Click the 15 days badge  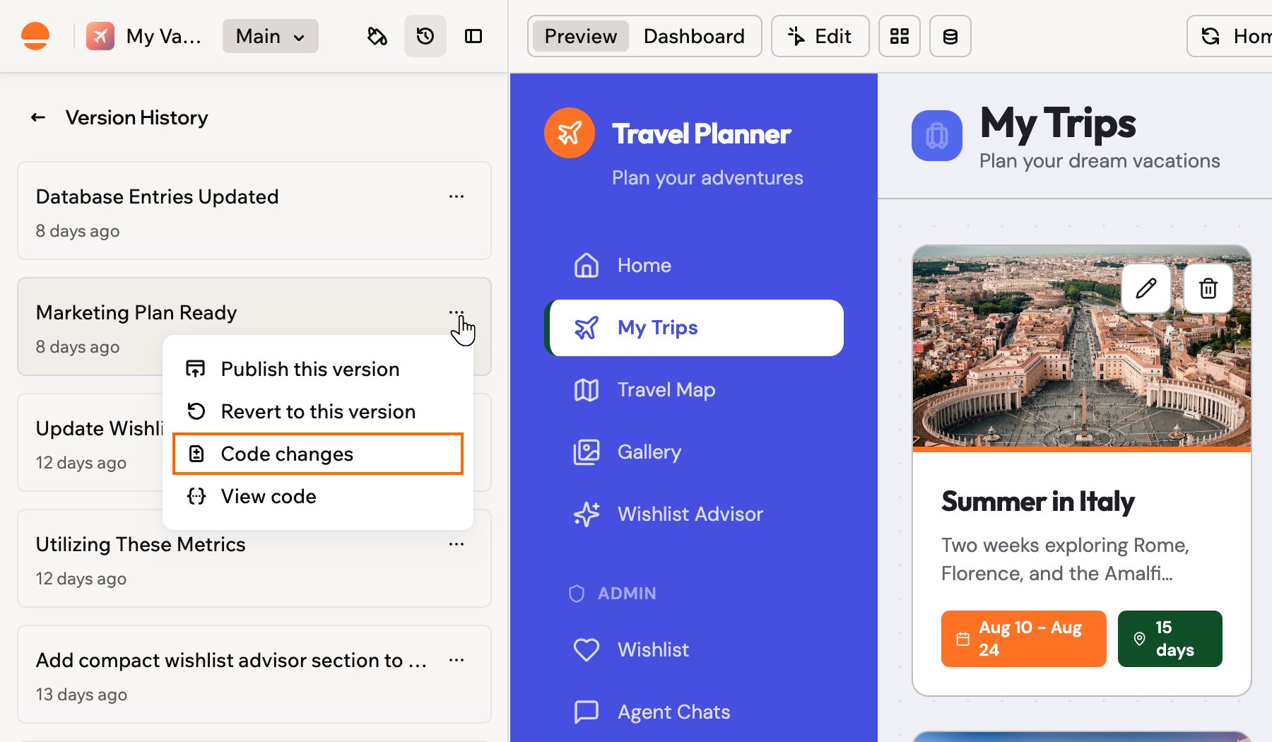coord(1170,639)
